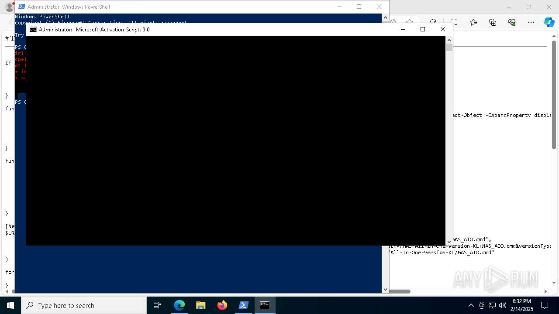Click scroll thumb in Activation Scripts console

(x=449, y=48)
